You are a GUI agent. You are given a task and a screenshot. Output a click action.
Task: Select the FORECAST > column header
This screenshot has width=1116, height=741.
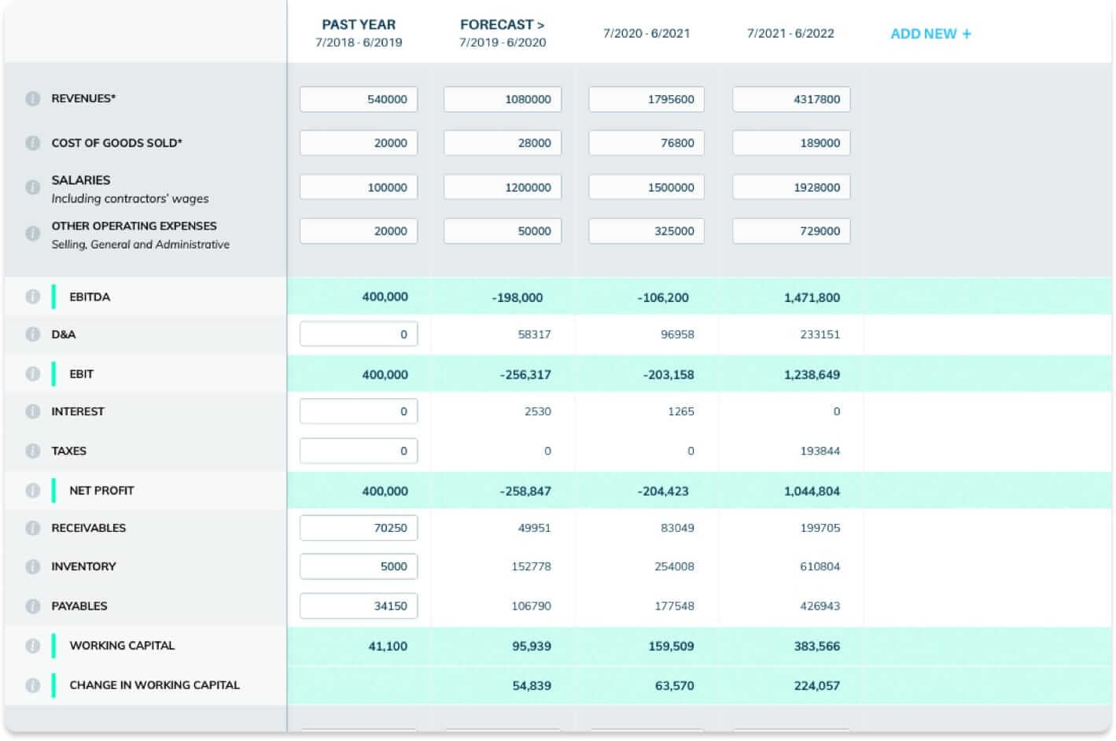click(502, 25)
